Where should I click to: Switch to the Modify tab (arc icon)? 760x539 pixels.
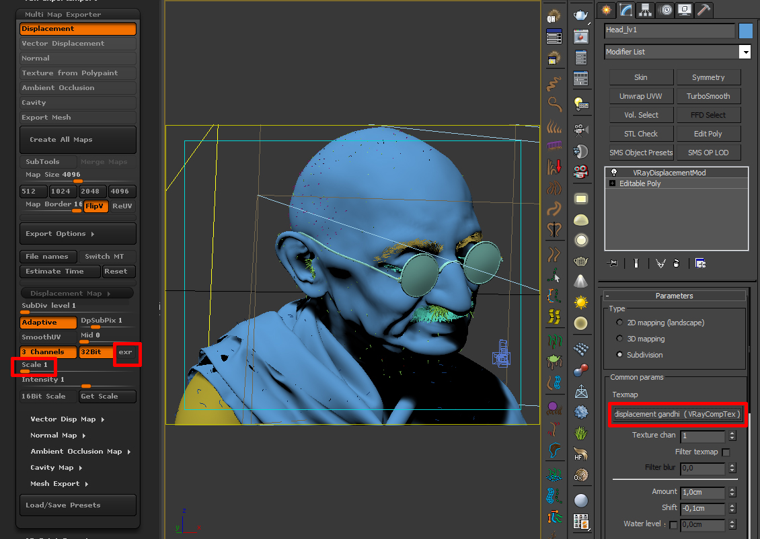625,9
